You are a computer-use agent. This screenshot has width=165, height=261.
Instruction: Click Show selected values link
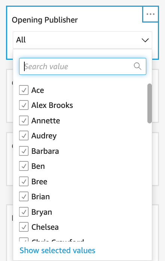pos(57,250)
